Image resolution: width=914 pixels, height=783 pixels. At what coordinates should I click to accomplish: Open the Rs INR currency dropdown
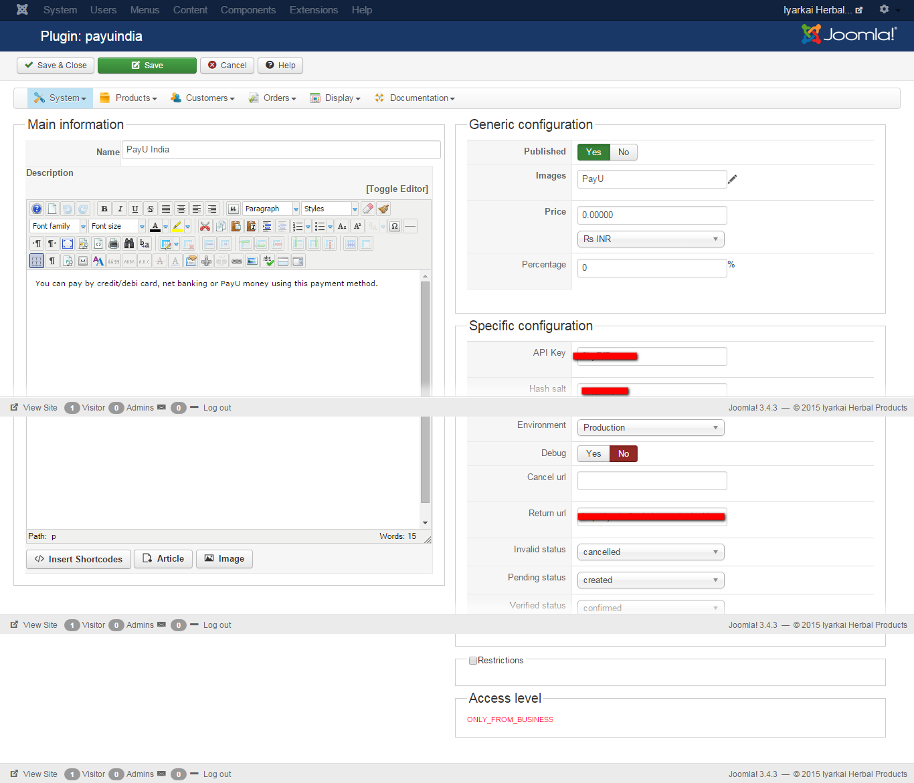650,239
